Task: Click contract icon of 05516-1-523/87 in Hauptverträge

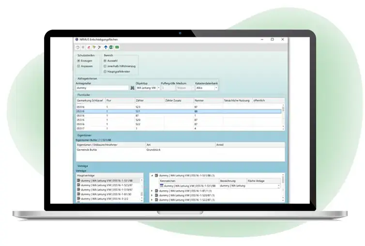Action: click(79, 184)
